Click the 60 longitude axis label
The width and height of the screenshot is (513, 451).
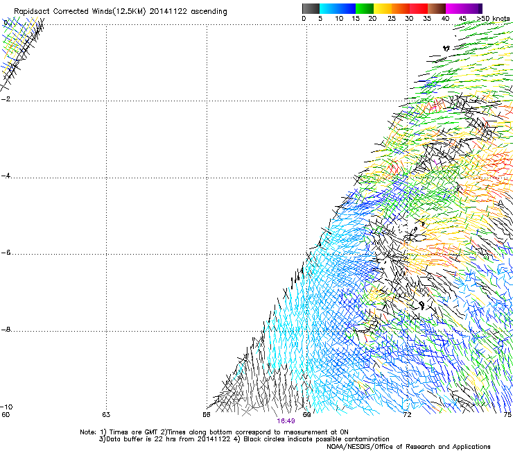pyautogui.click(x=6, y=415)
